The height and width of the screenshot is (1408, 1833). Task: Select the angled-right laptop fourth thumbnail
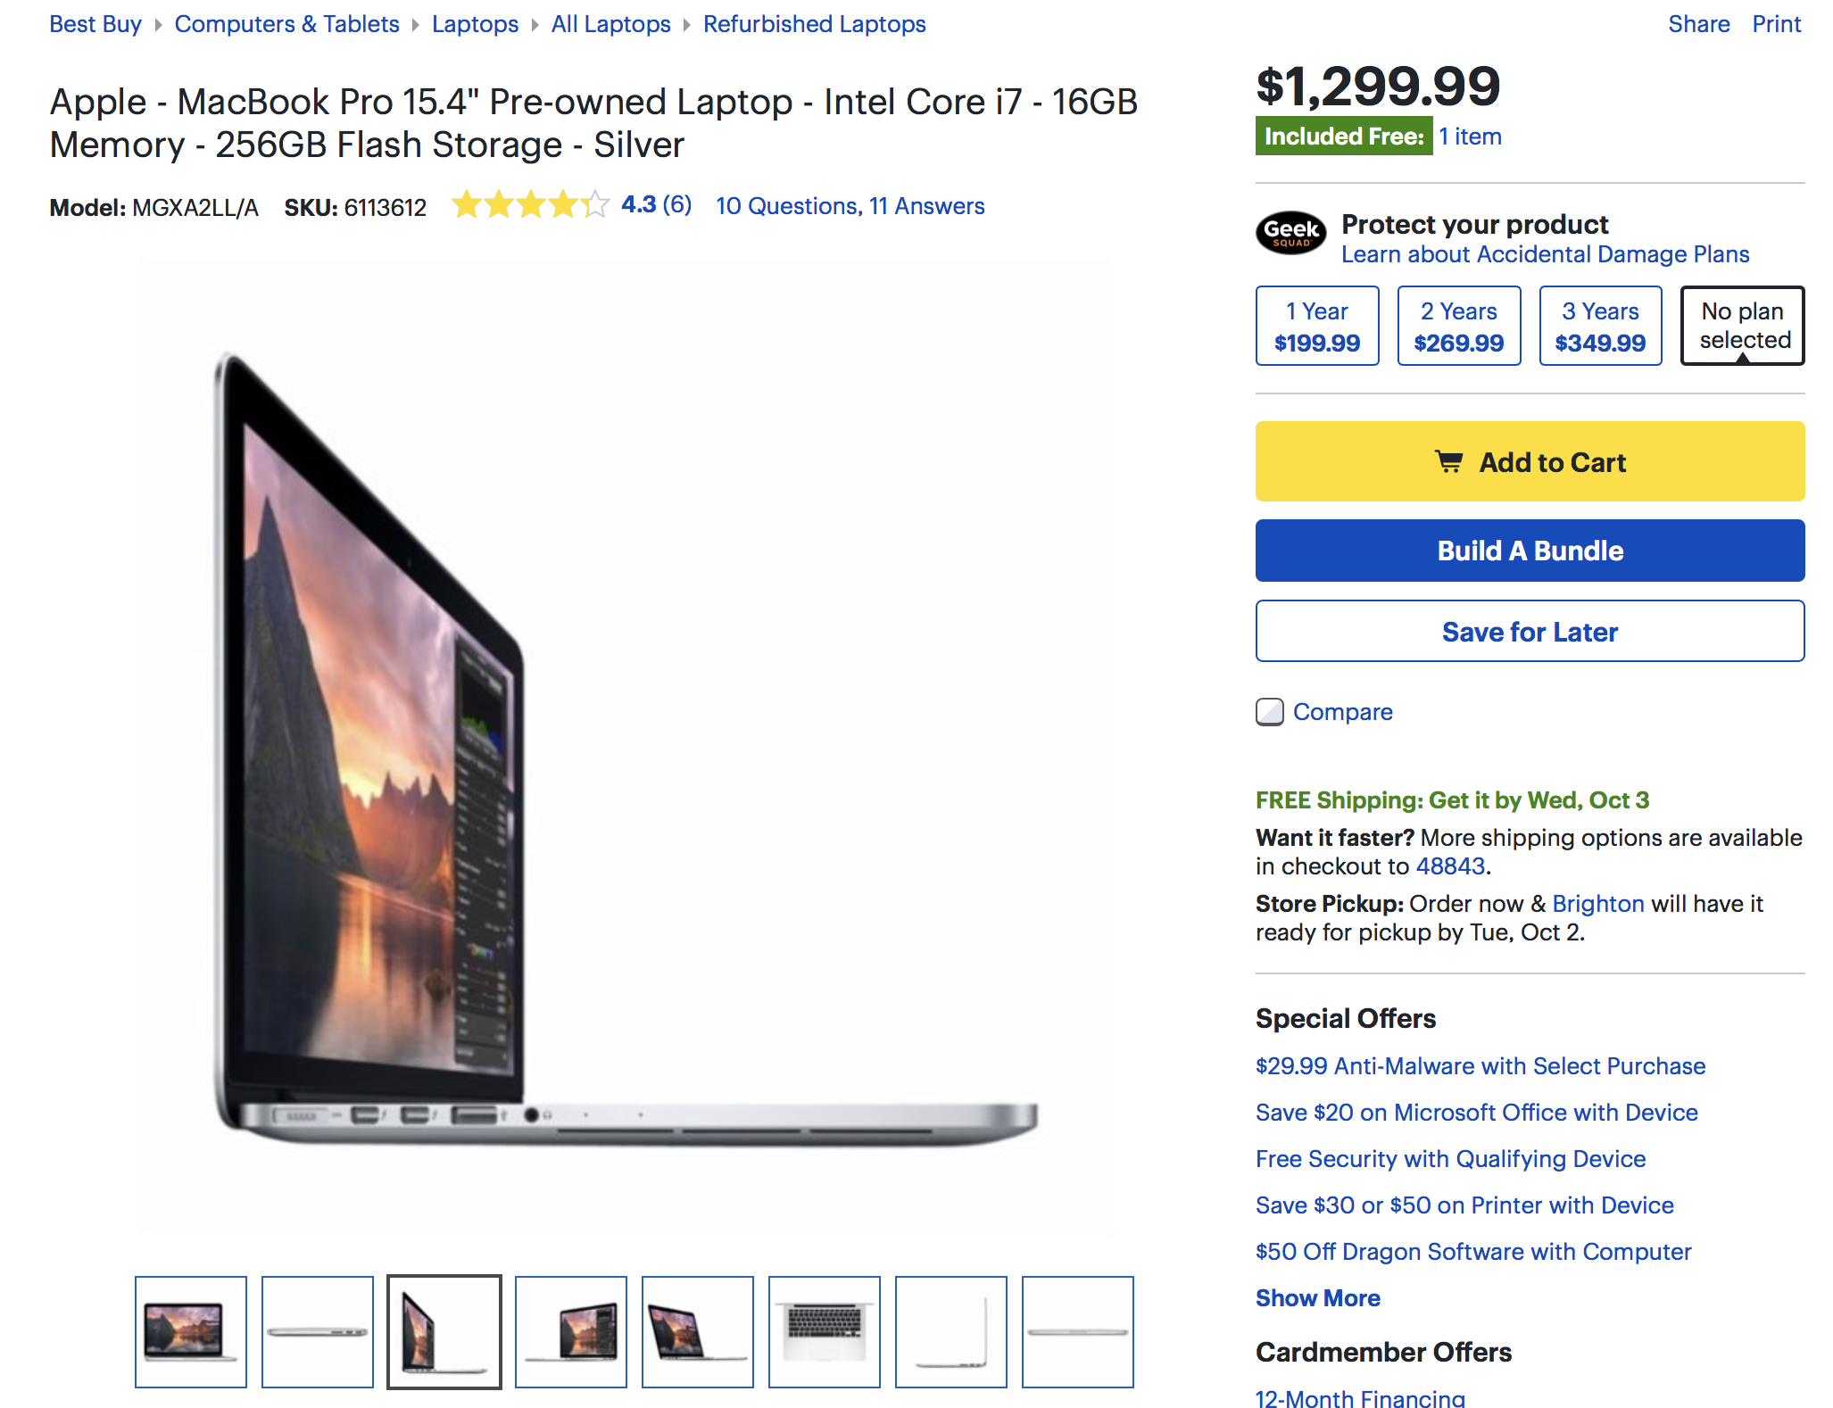coord(571,1332)
